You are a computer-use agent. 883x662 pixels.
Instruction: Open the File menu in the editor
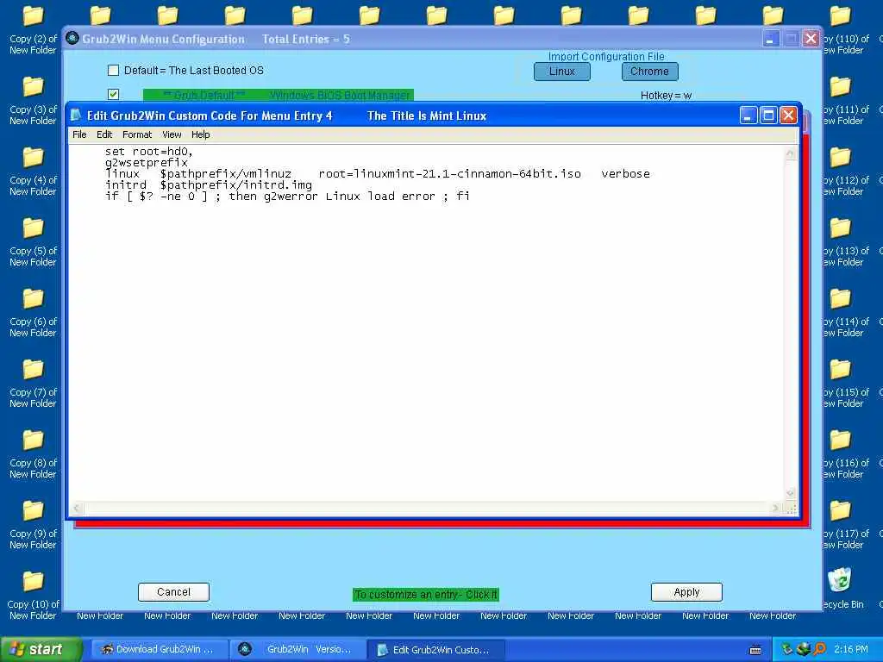point(79,134)
